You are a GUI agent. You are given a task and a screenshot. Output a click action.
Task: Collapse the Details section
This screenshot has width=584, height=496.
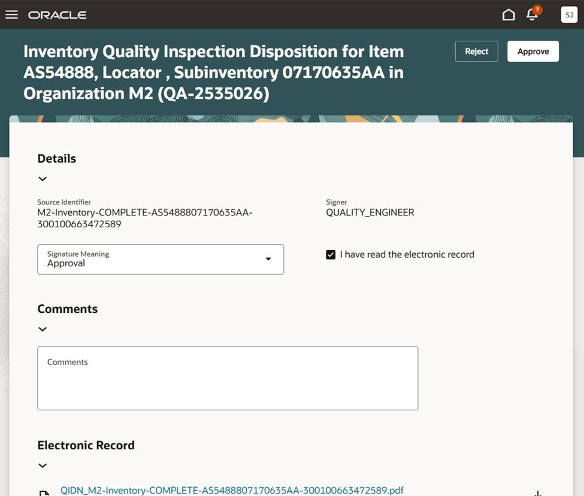coord(42,178)
